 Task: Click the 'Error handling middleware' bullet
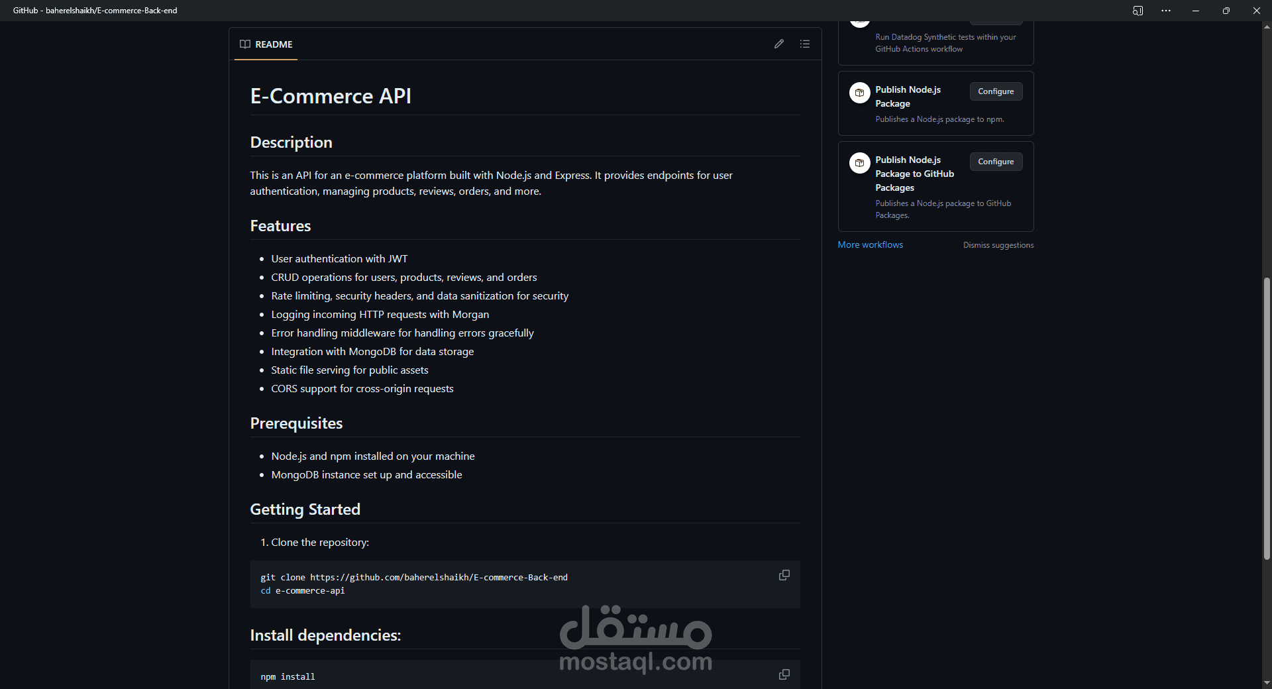[402, 333]
